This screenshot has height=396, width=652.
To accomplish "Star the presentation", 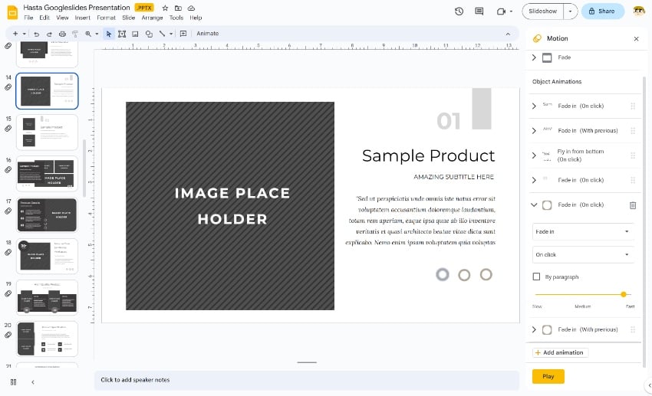I will click(x=165, y=8).
